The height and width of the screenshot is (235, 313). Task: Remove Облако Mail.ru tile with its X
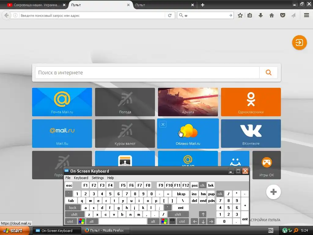click(x=163, y=125)
